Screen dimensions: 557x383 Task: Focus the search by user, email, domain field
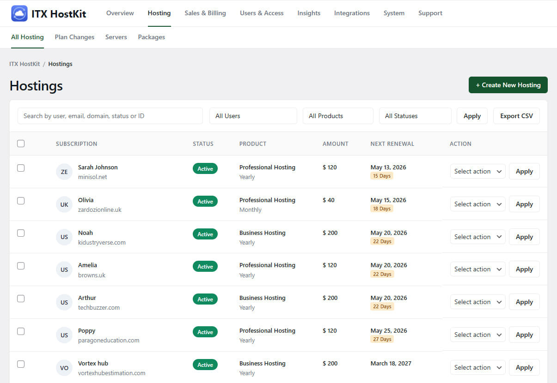(x=110, y=116)
